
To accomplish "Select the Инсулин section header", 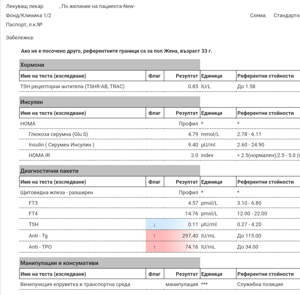I will pyautogui.click(x=31, y=102).
